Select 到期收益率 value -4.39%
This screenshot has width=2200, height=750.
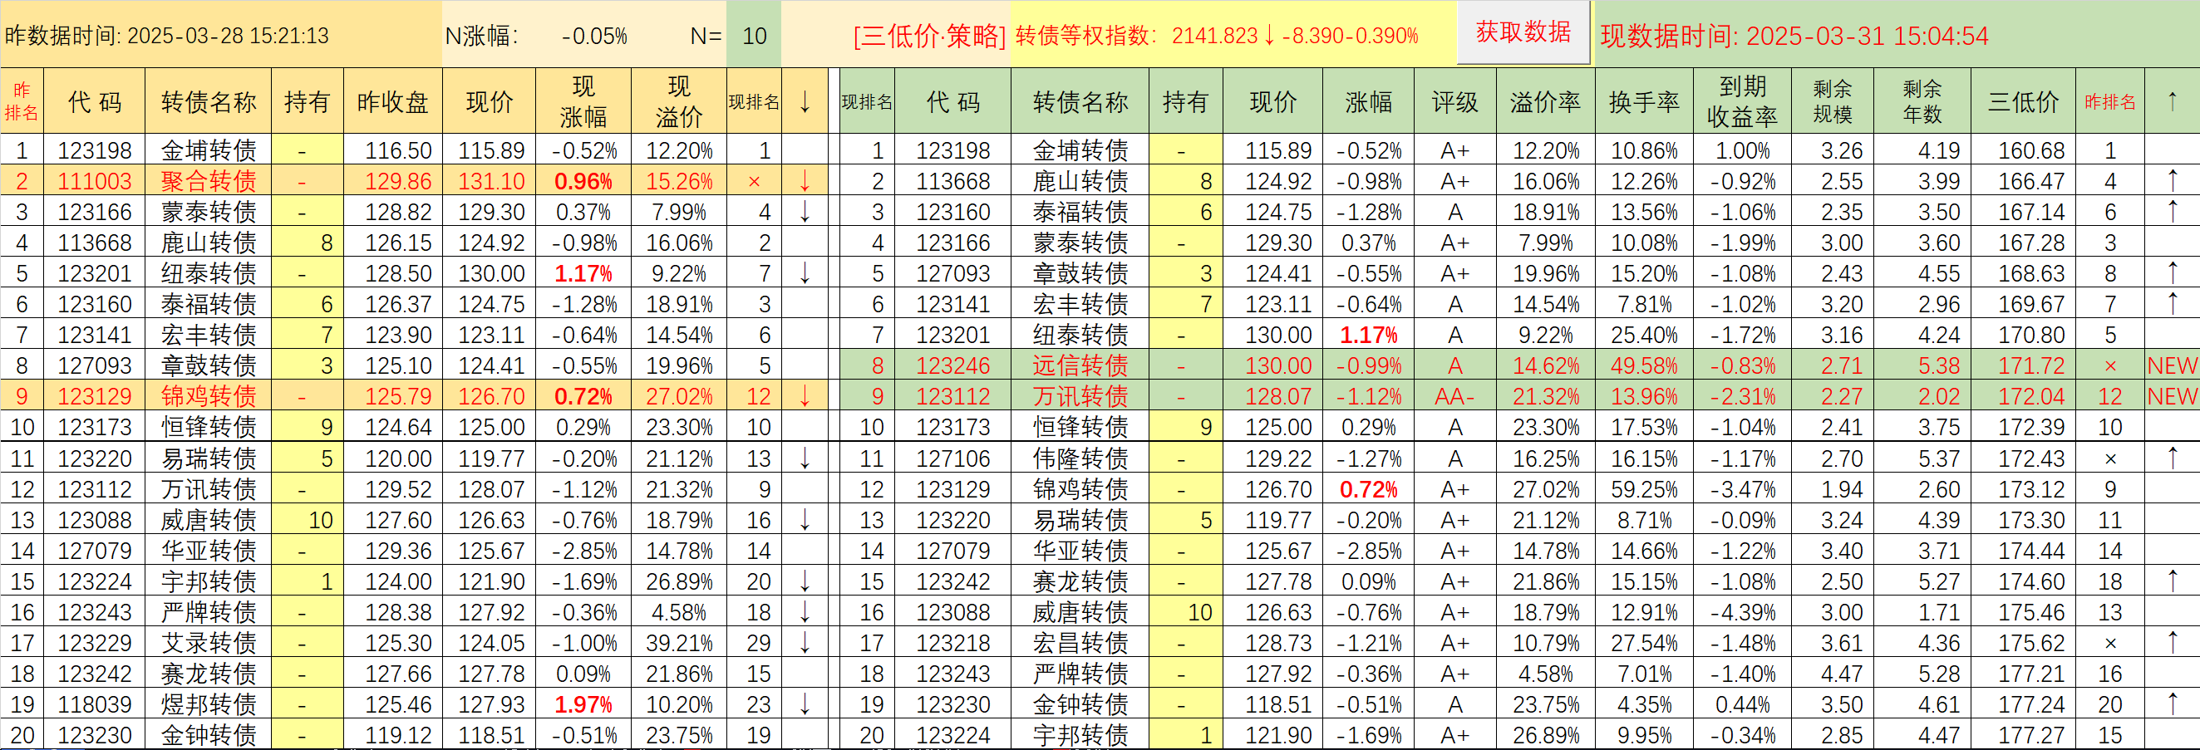pos(1742,613)
